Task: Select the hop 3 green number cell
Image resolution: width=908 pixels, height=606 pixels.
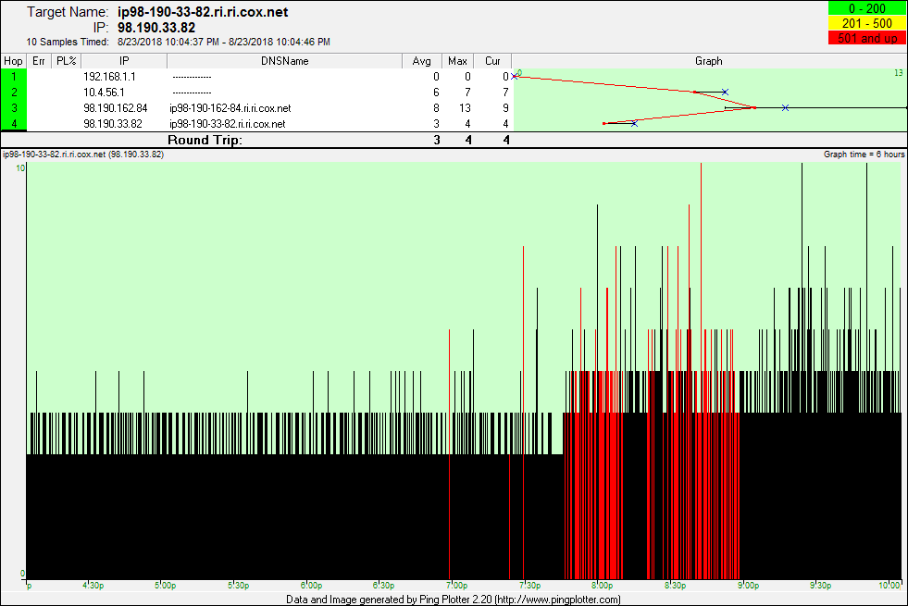Action: (14, 108)
